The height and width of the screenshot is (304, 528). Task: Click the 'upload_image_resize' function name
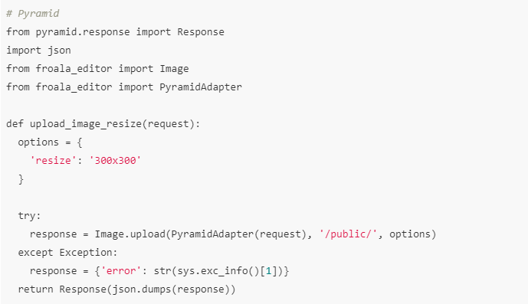point(86,123)
